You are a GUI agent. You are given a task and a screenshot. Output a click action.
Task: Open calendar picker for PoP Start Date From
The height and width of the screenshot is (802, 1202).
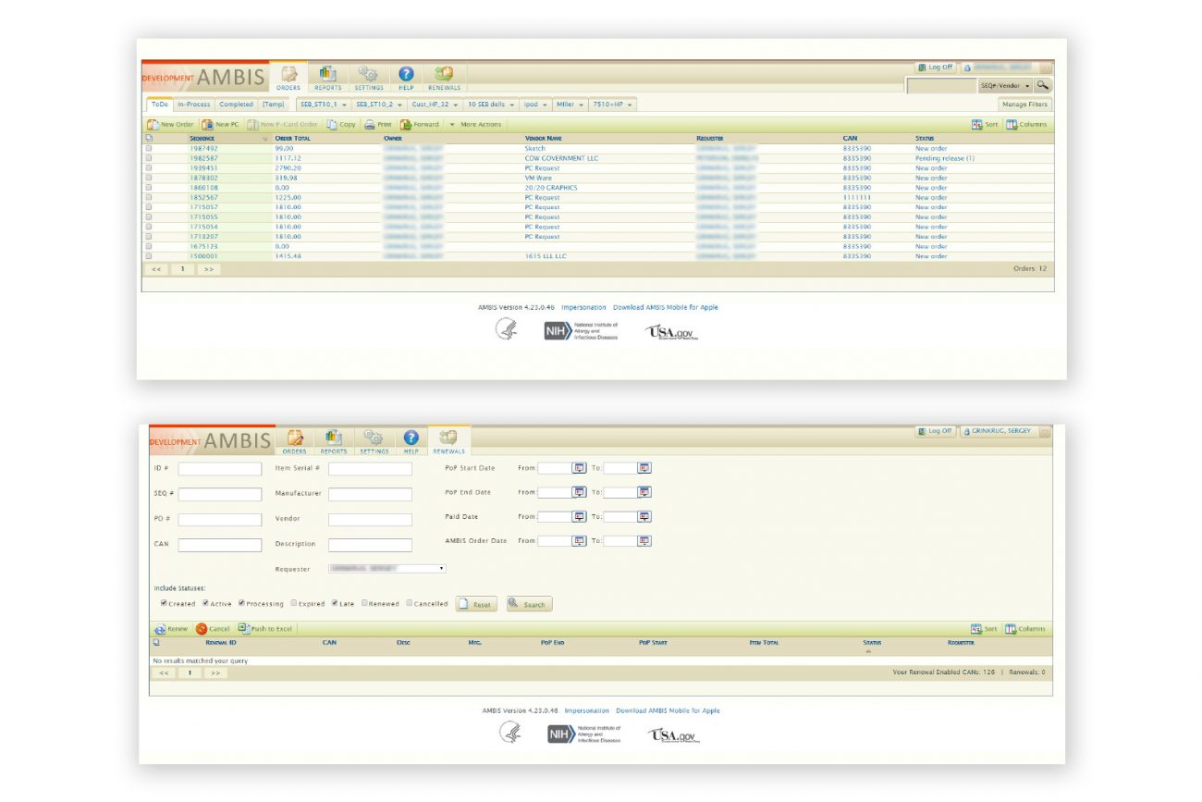coord(579,468)
